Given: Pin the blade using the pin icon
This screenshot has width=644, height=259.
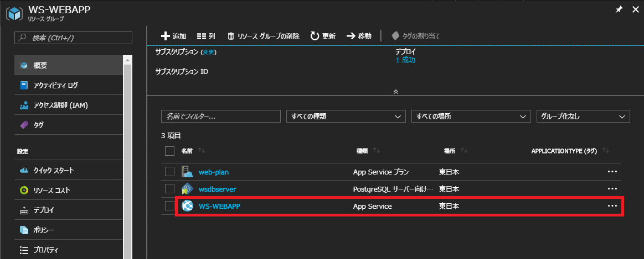Looking at the screenshot, I should click(x=619, y=10).
